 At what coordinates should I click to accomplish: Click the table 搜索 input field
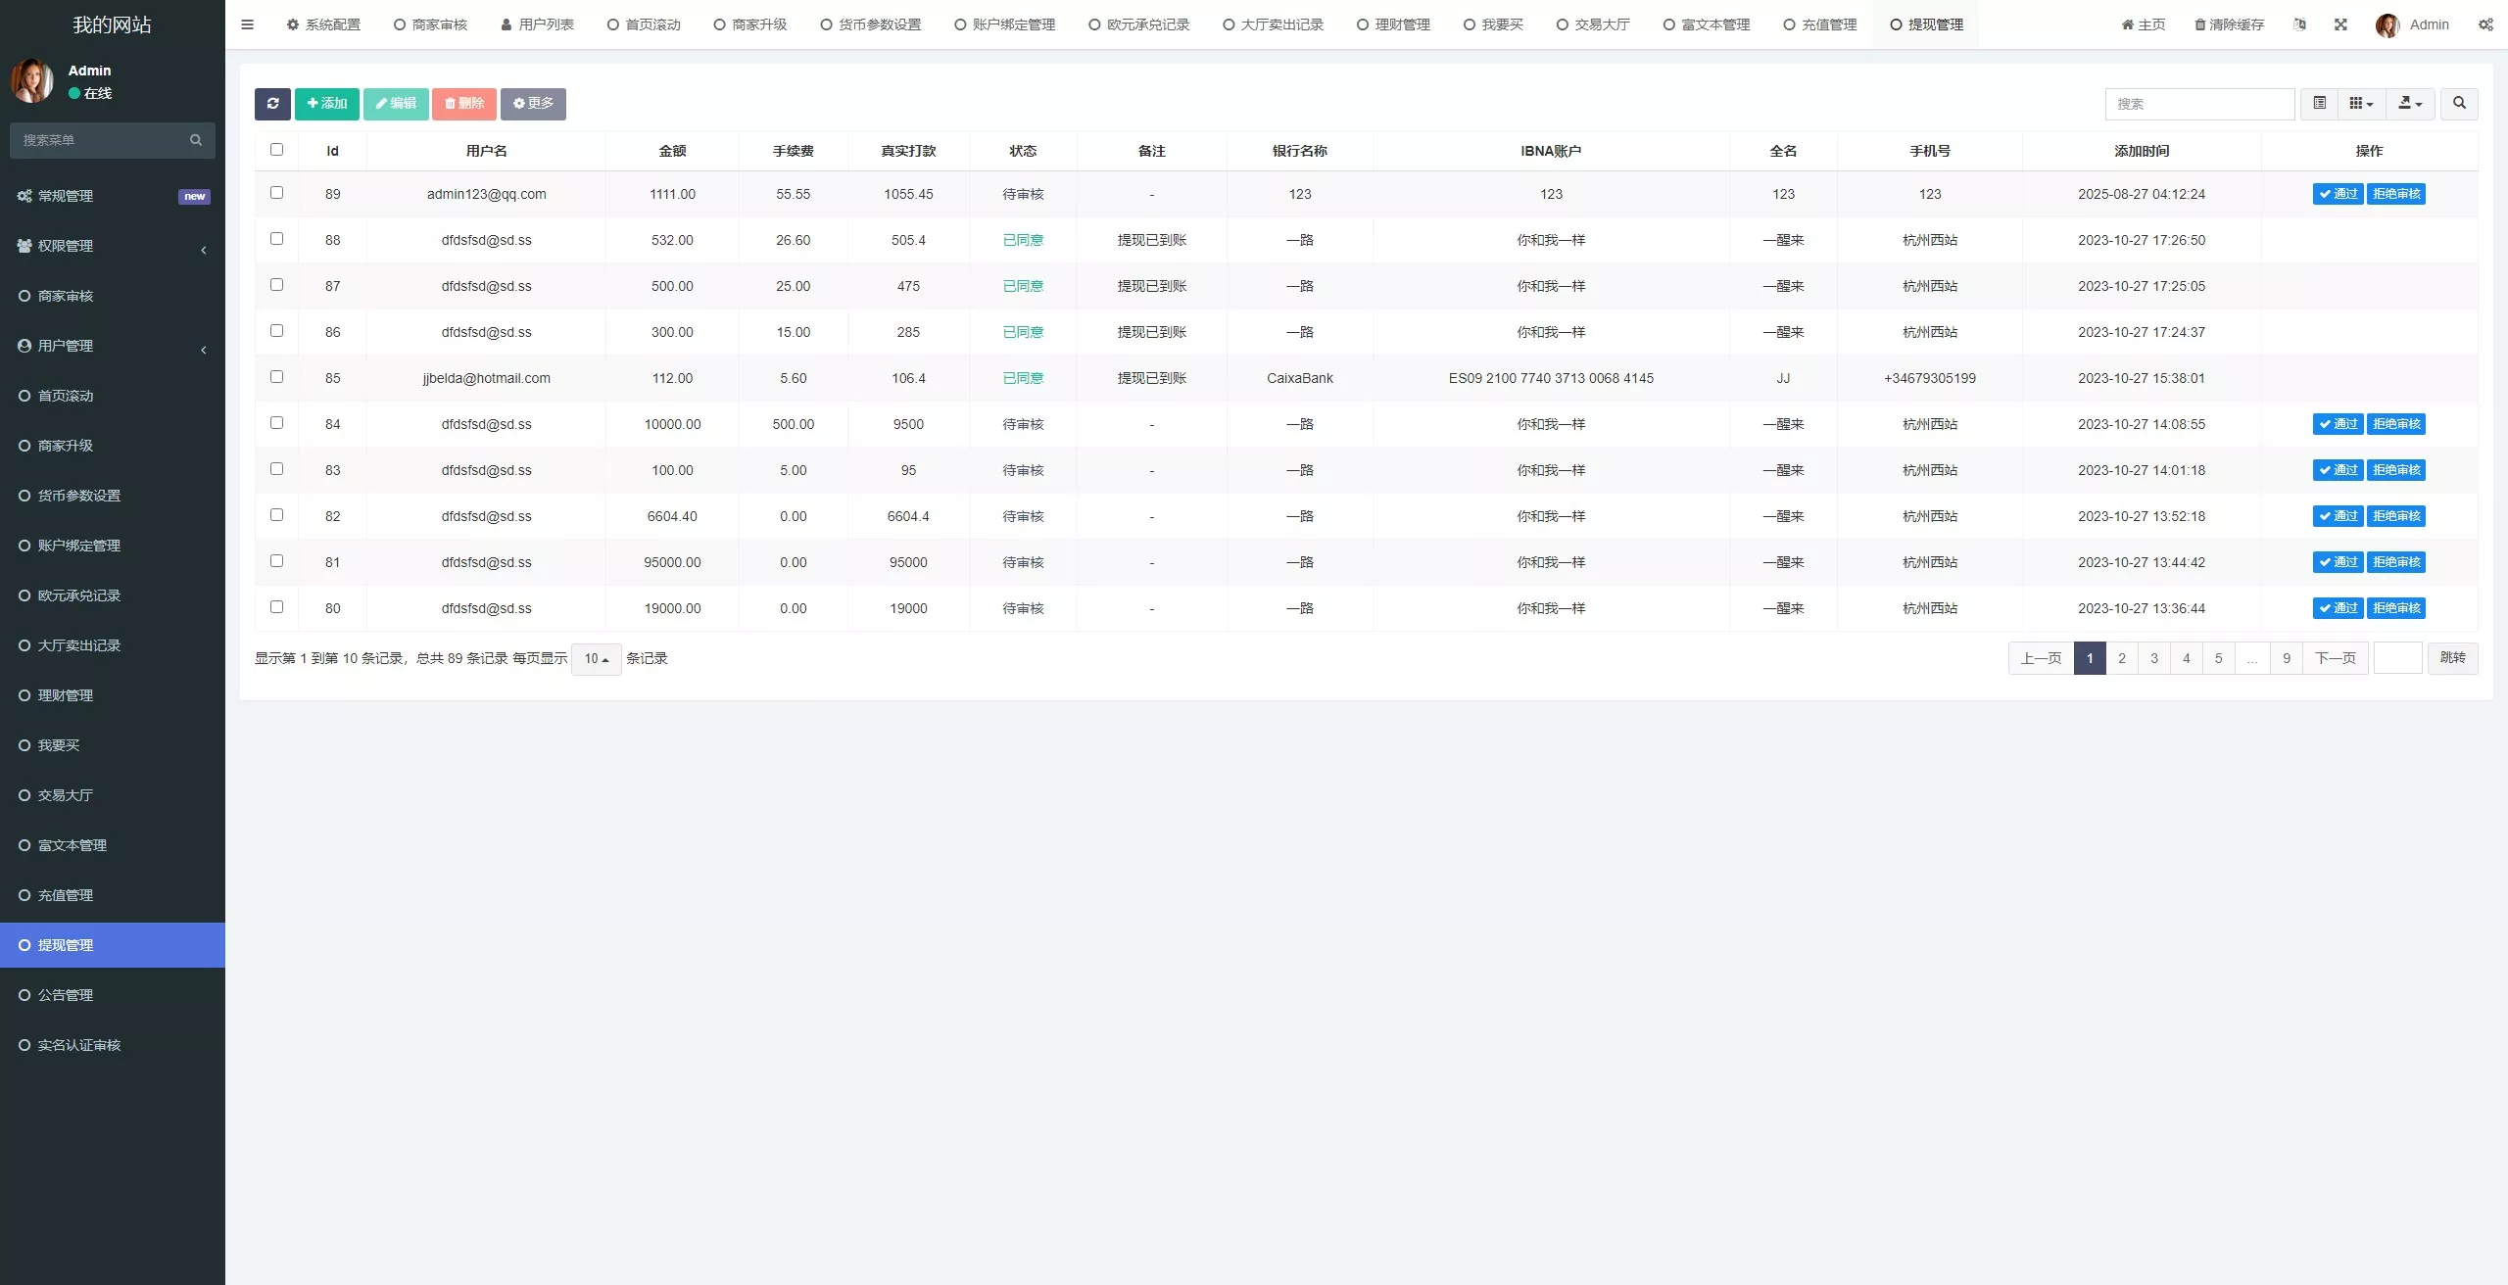click(2199, 104)
